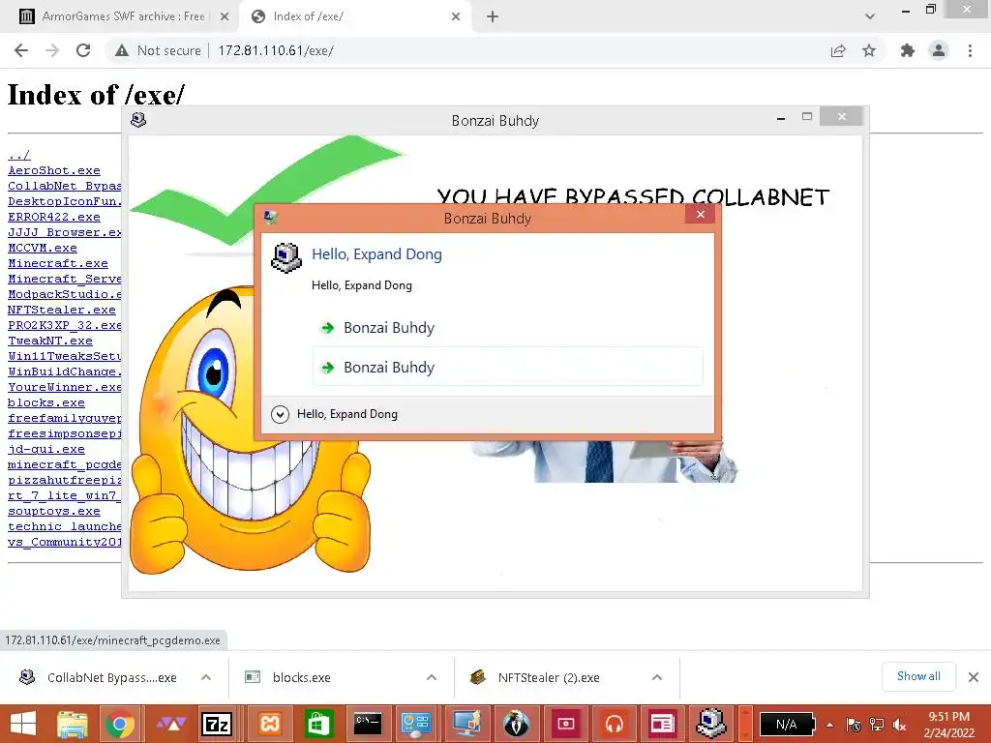Go back to the previous browser page

[x=21, y=50]
